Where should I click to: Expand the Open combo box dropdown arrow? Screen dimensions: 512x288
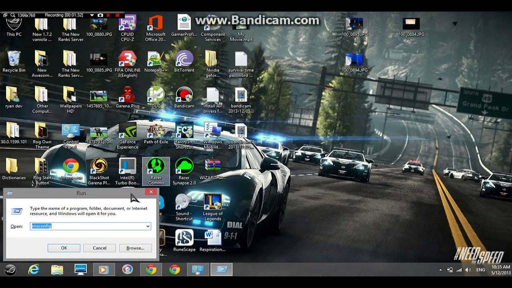click(148, 226)
